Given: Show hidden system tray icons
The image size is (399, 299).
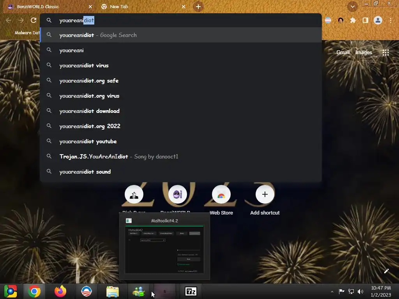Looking at the screenshot, I should coord(332,292).
